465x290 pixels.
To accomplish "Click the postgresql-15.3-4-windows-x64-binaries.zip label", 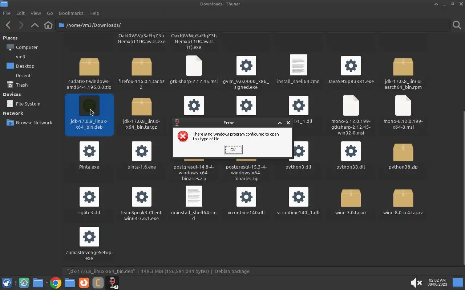I will click(x=246, y=173).
